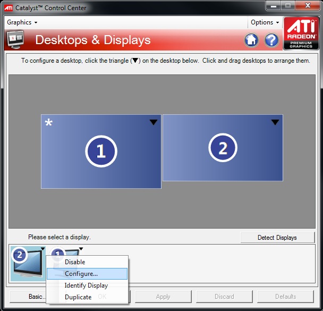Expand the triangle menu on desktop 1
This screenshot has height=311, width=323.
point(154,122)
